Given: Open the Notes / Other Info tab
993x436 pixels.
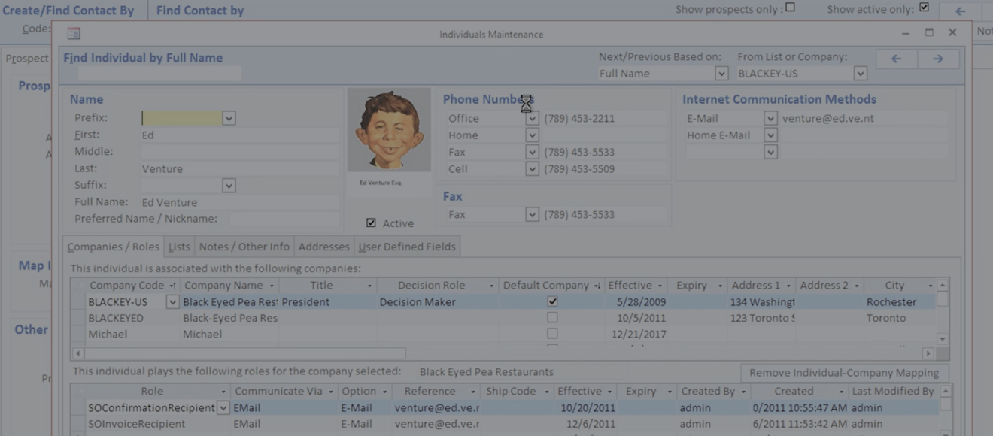Looking at the screenshot, I should pyautogui.click(x=244, y=247).
